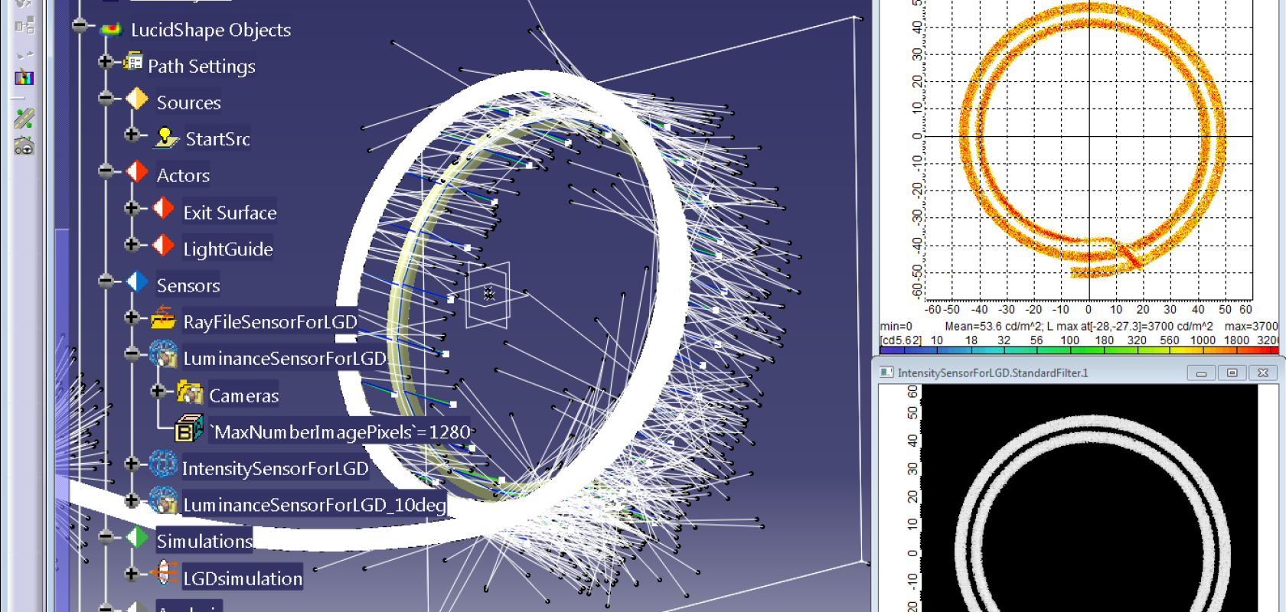Collapse the Sensors branch
The width and height of the screenshot is (1286, 612).
[x=106, y=281]
